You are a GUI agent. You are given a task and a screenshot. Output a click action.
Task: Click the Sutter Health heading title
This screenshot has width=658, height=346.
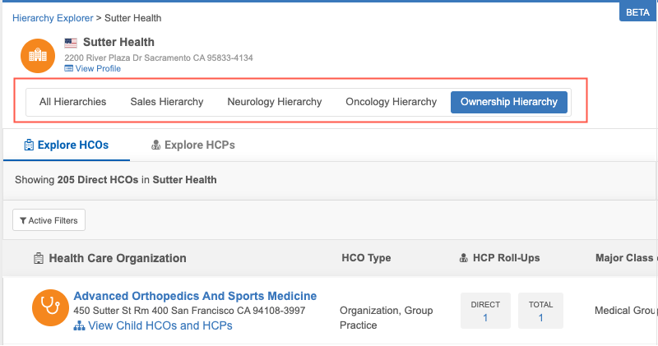click(x=118, y=43)
